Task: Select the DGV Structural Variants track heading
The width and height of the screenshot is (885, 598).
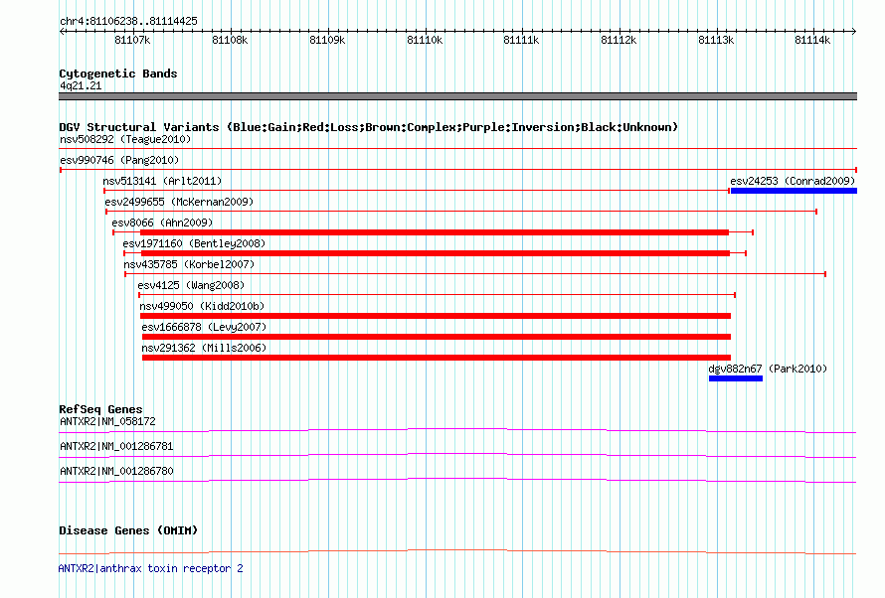Action: coord(369,127)
